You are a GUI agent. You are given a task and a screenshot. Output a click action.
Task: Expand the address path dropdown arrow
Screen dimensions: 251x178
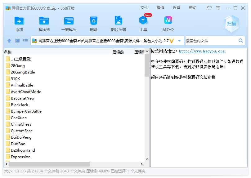pyautogui.click(x=179, y=41)
